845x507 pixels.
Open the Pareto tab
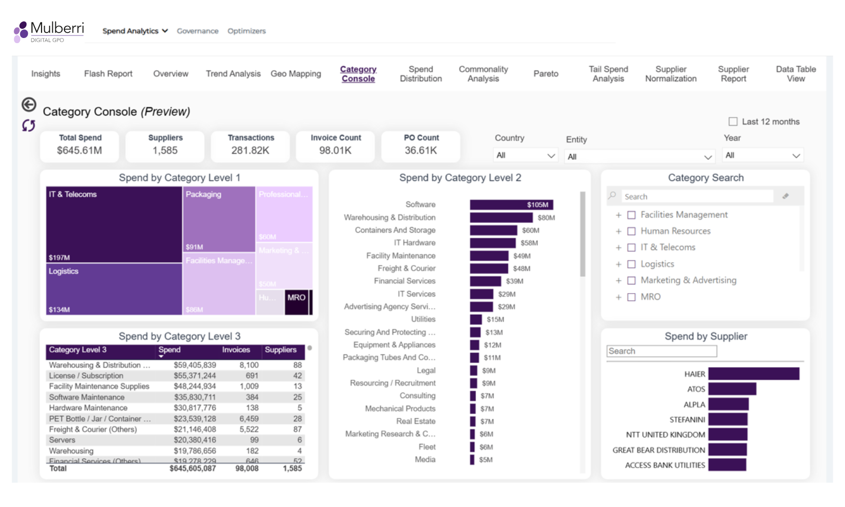(546, 74)
